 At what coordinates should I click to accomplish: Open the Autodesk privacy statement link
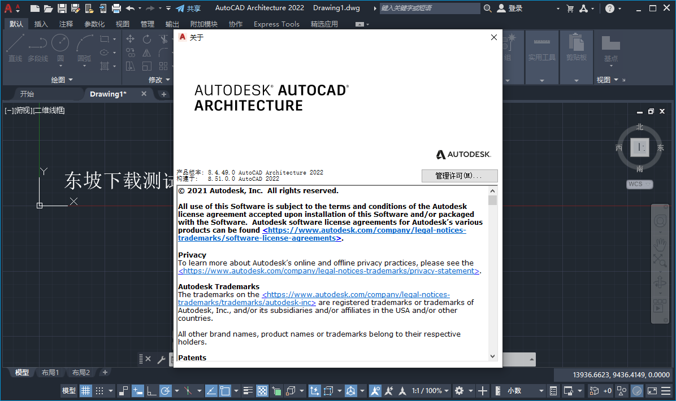328,271
